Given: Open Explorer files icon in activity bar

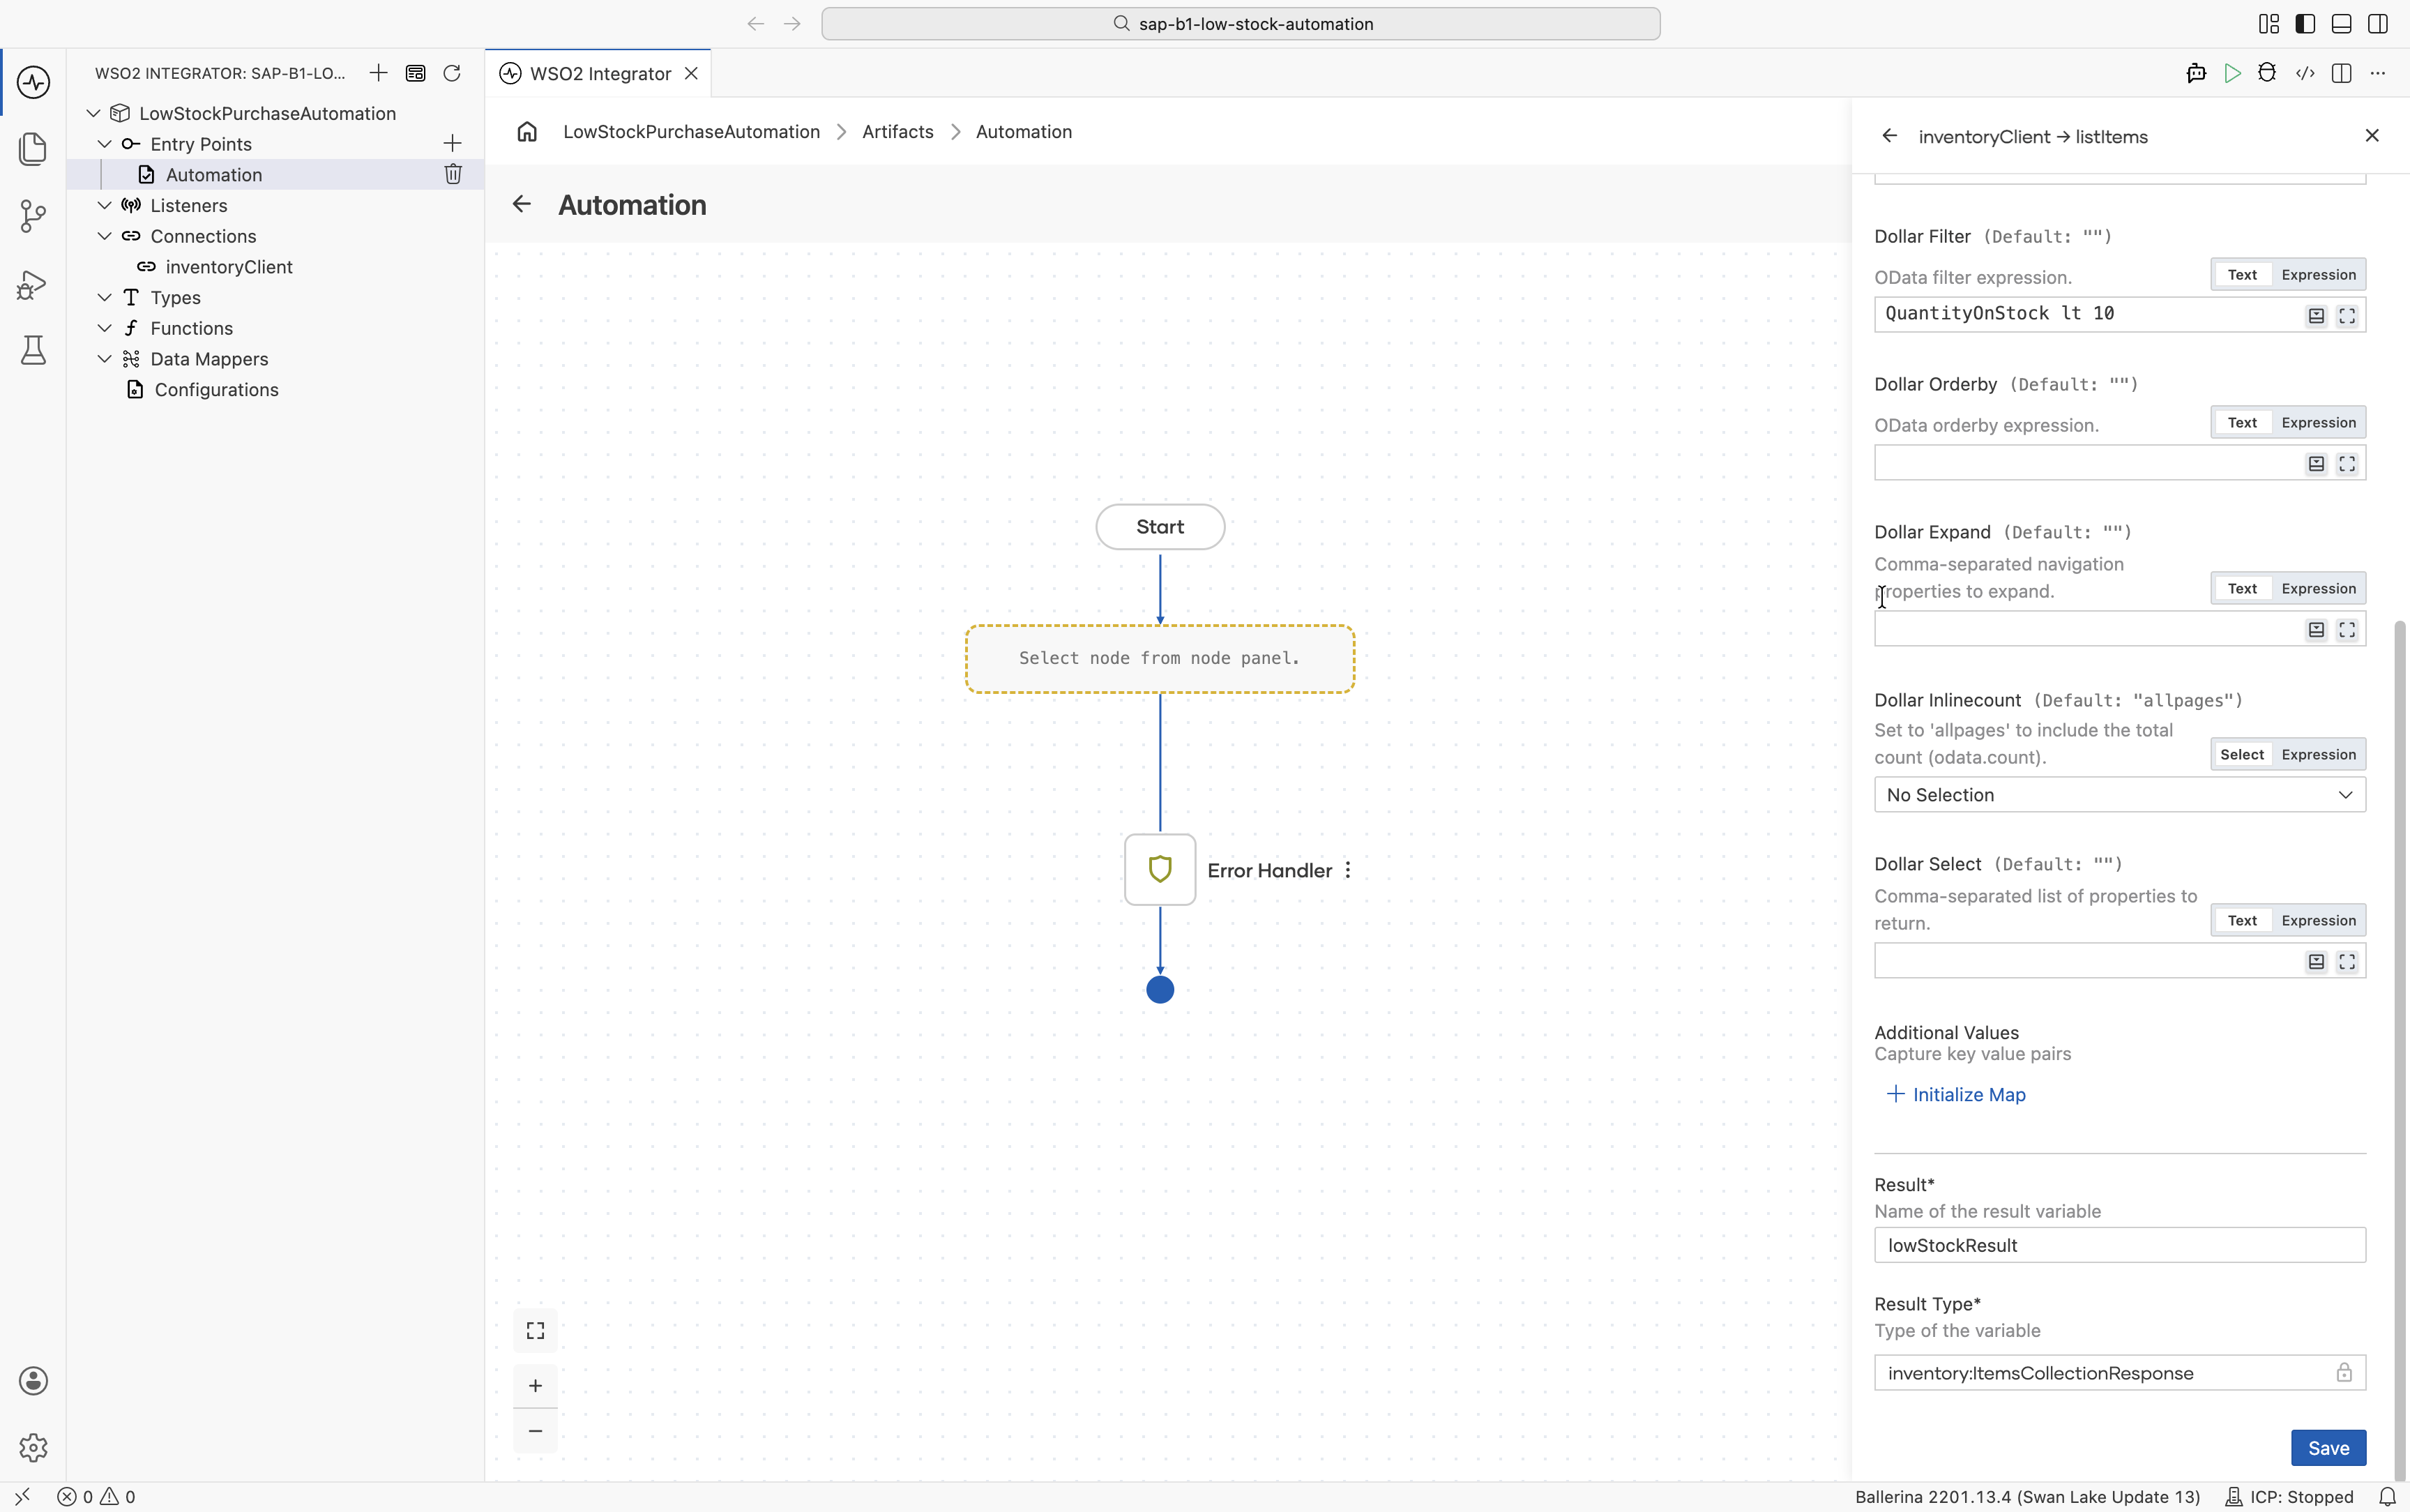Looking at the screenshot, I should pyautogui.click(x=33, y=149).
